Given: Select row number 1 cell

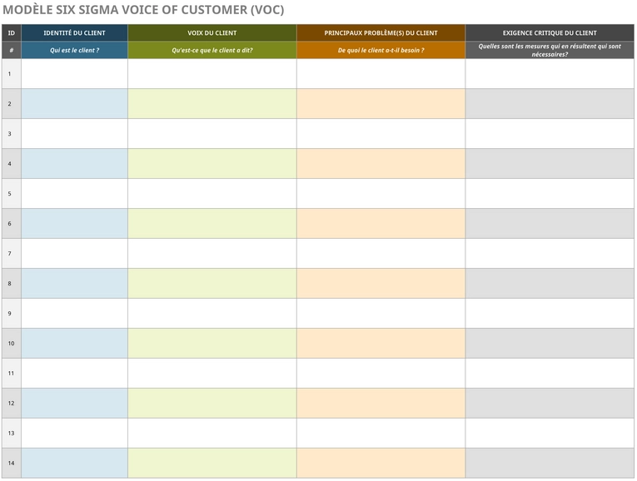Looking at the screenshot, I should click(x=12, y=74).
